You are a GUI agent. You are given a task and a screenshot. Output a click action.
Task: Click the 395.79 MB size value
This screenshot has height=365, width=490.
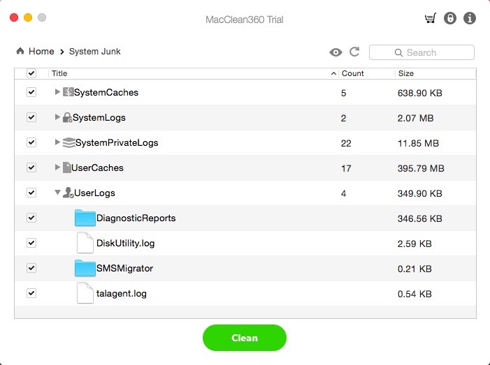(421, 168)
